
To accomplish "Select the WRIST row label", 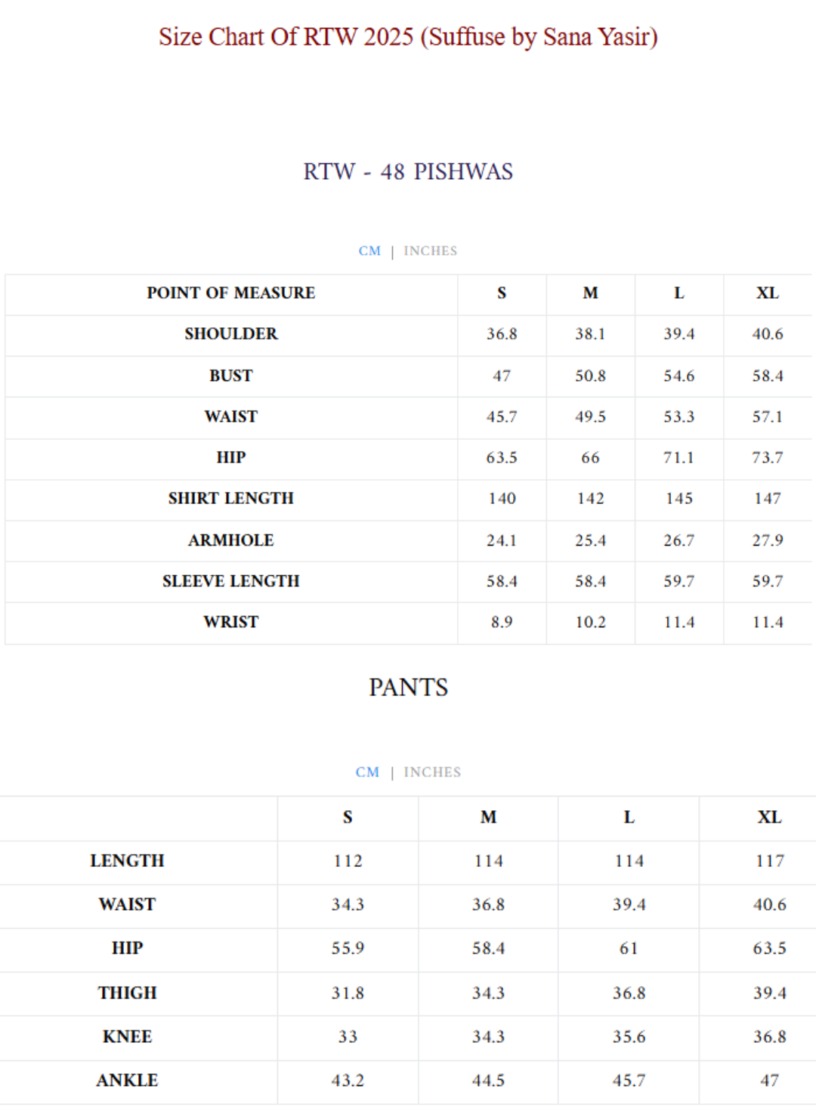I will [x=230, y=622].
